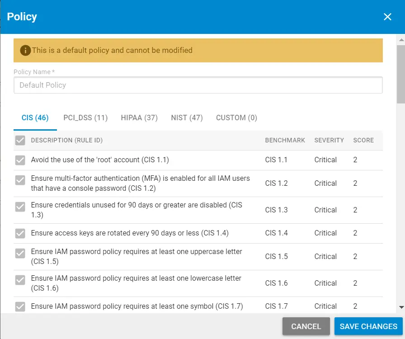Toggle the uppercase letter CIS 1.5 checkbox
This screenshot has width=405, height=339.
pos(20,253)
